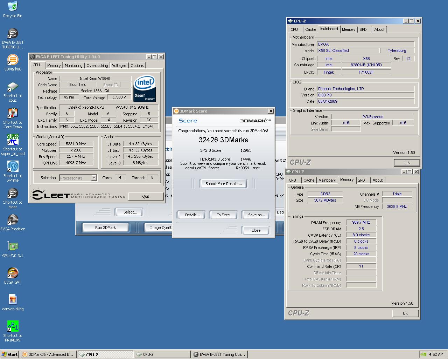
Task: Click Image Quality button in 3DMark06
Action: pos(159,228)
